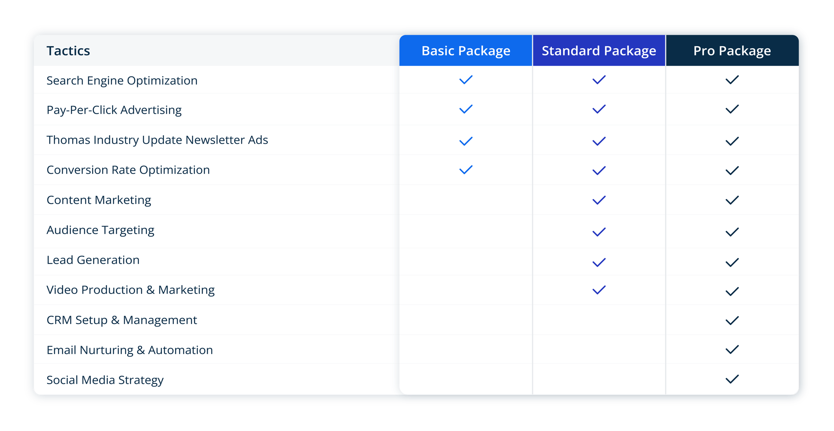Select the Standard Package column header
Viewport: 834px width, 431px height.
pos(599,51)
